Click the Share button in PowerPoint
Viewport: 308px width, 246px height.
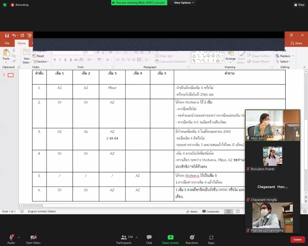click(x=296, y=43)
